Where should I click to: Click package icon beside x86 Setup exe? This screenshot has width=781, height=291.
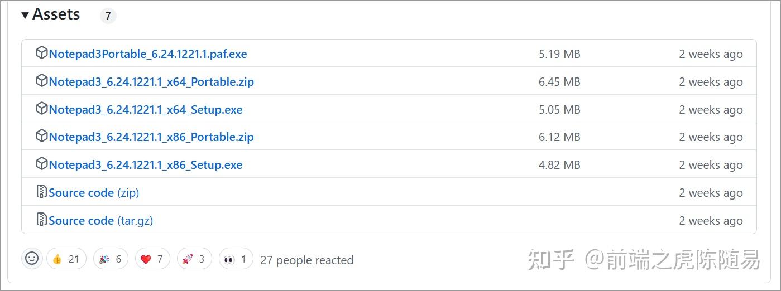(41, 164)
